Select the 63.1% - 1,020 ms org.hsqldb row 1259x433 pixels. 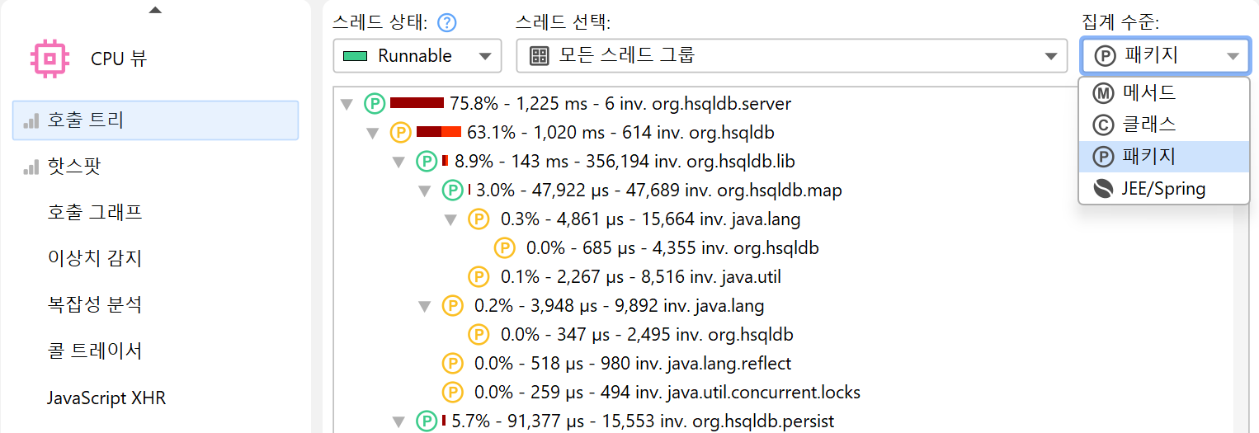tap(620, 133)
